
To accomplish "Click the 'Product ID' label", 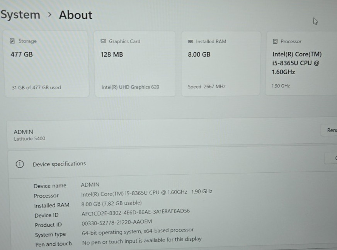I will point(48,225).
